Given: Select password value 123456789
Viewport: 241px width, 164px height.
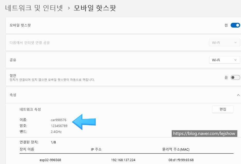Looking at the screenshot, I should pos(59,126).
